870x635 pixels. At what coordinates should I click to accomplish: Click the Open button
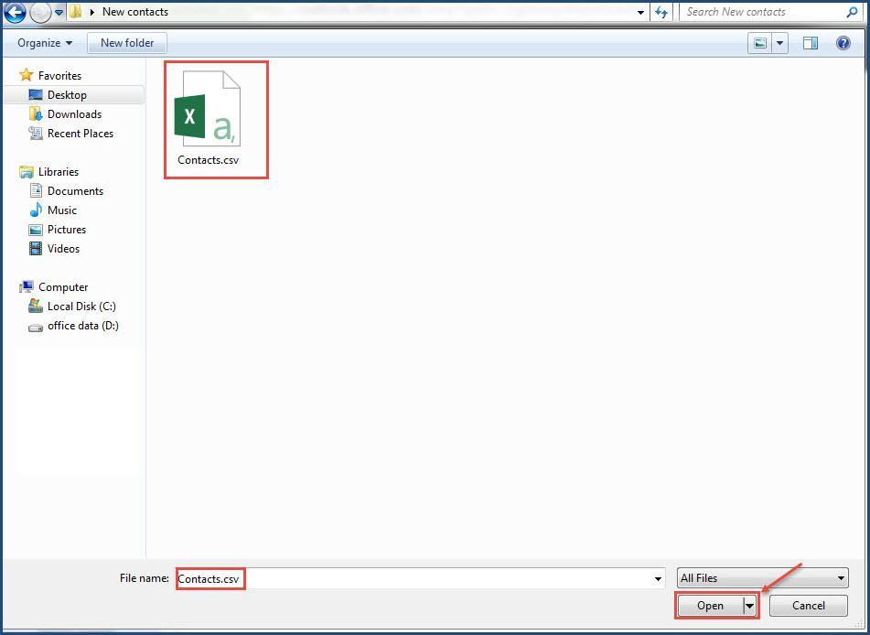pos(710,606)
